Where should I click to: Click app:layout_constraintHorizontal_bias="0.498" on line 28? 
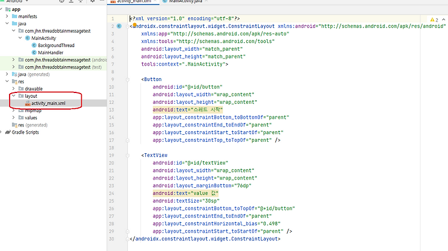(217, 224)
